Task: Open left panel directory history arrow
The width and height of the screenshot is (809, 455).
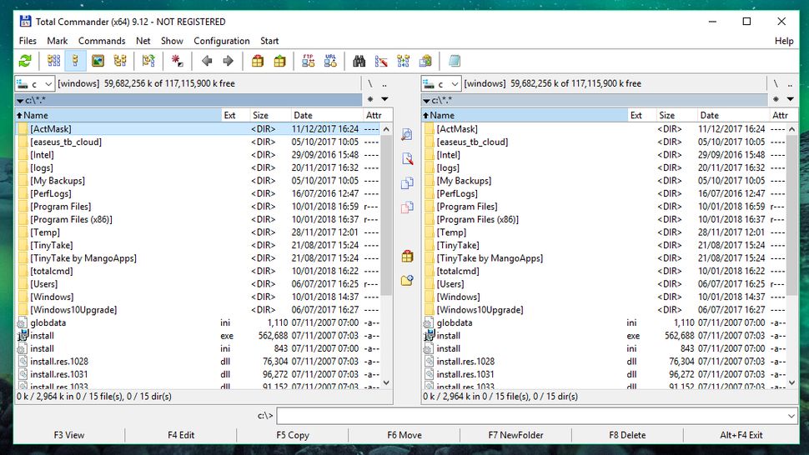Action: coord(384,99)
